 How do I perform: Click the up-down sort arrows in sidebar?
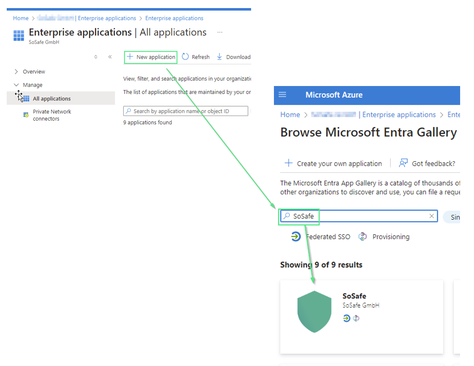pyautogui.click(x=95, y=57)
